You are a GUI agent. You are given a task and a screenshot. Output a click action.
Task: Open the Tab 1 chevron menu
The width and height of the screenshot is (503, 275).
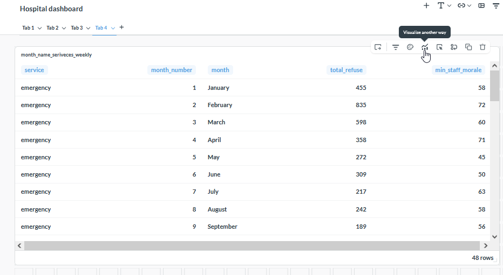39,28
